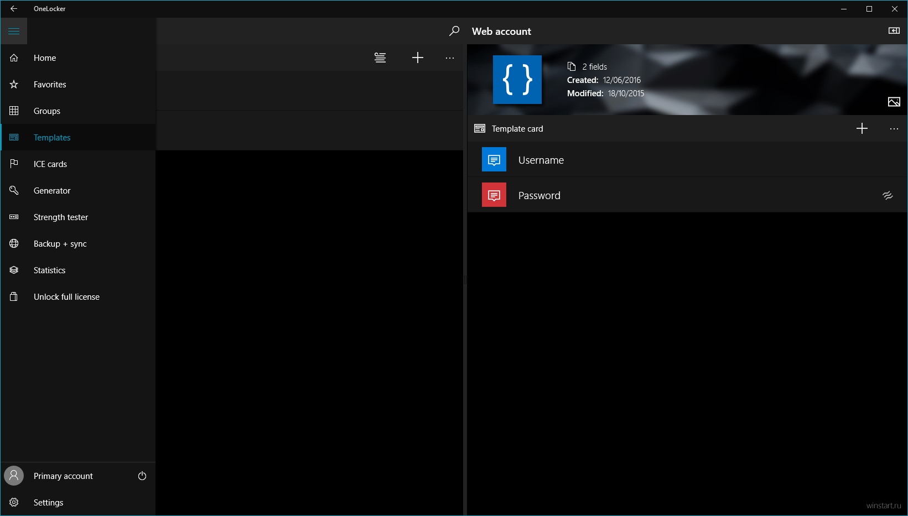The height and width of the screenshot is (516, 908).
Task: Click the blue braces template icon
Action: tap(517, 80)
